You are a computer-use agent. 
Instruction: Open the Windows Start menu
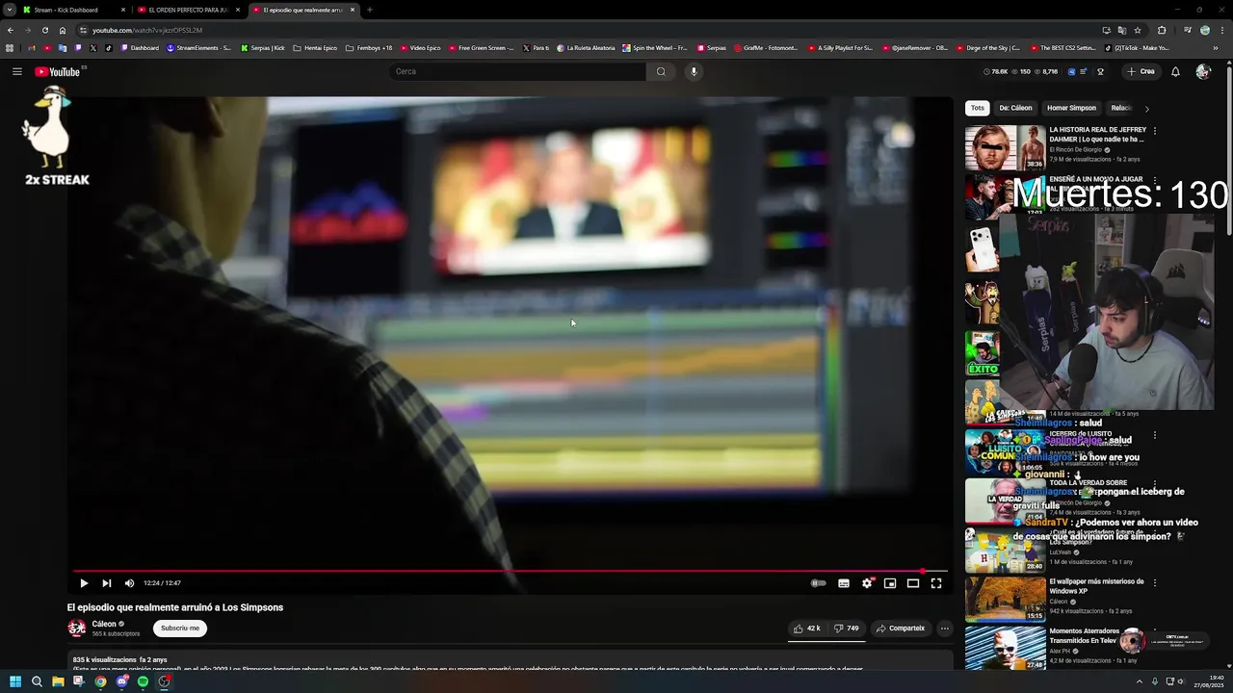point(14,681)
